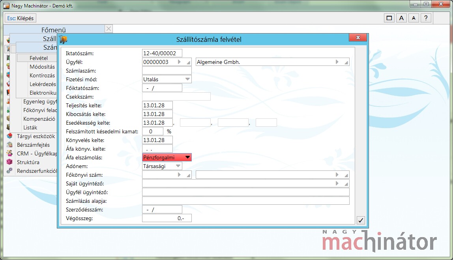Close the Főmenü panel with its X
453x260 pixels.
coord(109,28)
